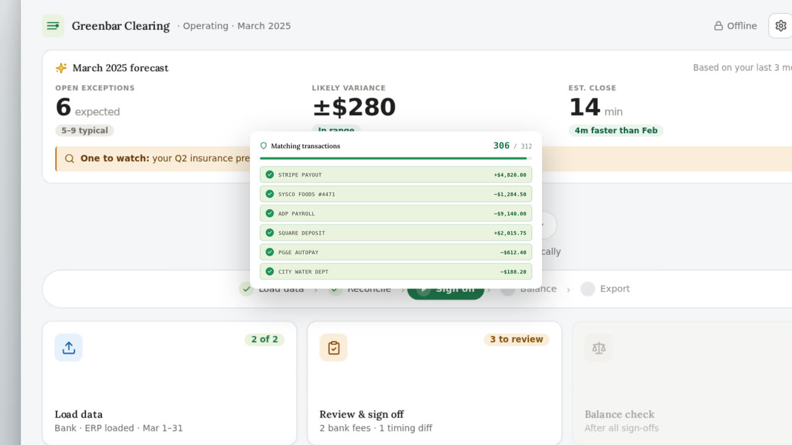
Task: Open the Review & sign off card
Action: click(434, 383)
